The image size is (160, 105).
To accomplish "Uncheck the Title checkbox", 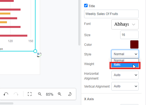I will 86,6.
